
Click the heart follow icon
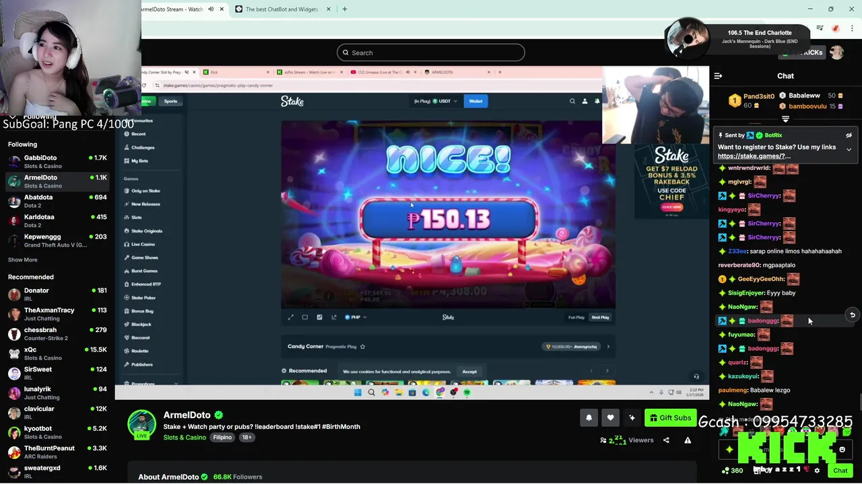(x=610, y=417)
